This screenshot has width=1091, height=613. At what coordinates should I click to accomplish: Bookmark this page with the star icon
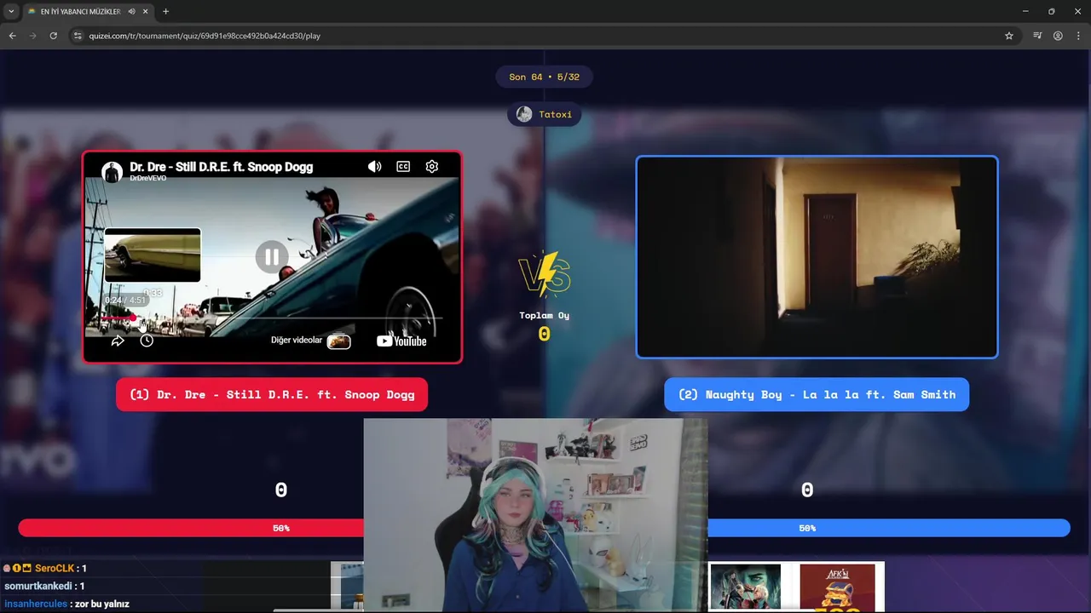(1009, 36)
